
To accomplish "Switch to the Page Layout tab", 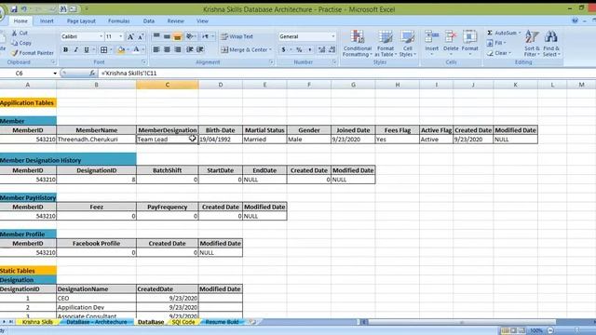I will click(81, 20).
